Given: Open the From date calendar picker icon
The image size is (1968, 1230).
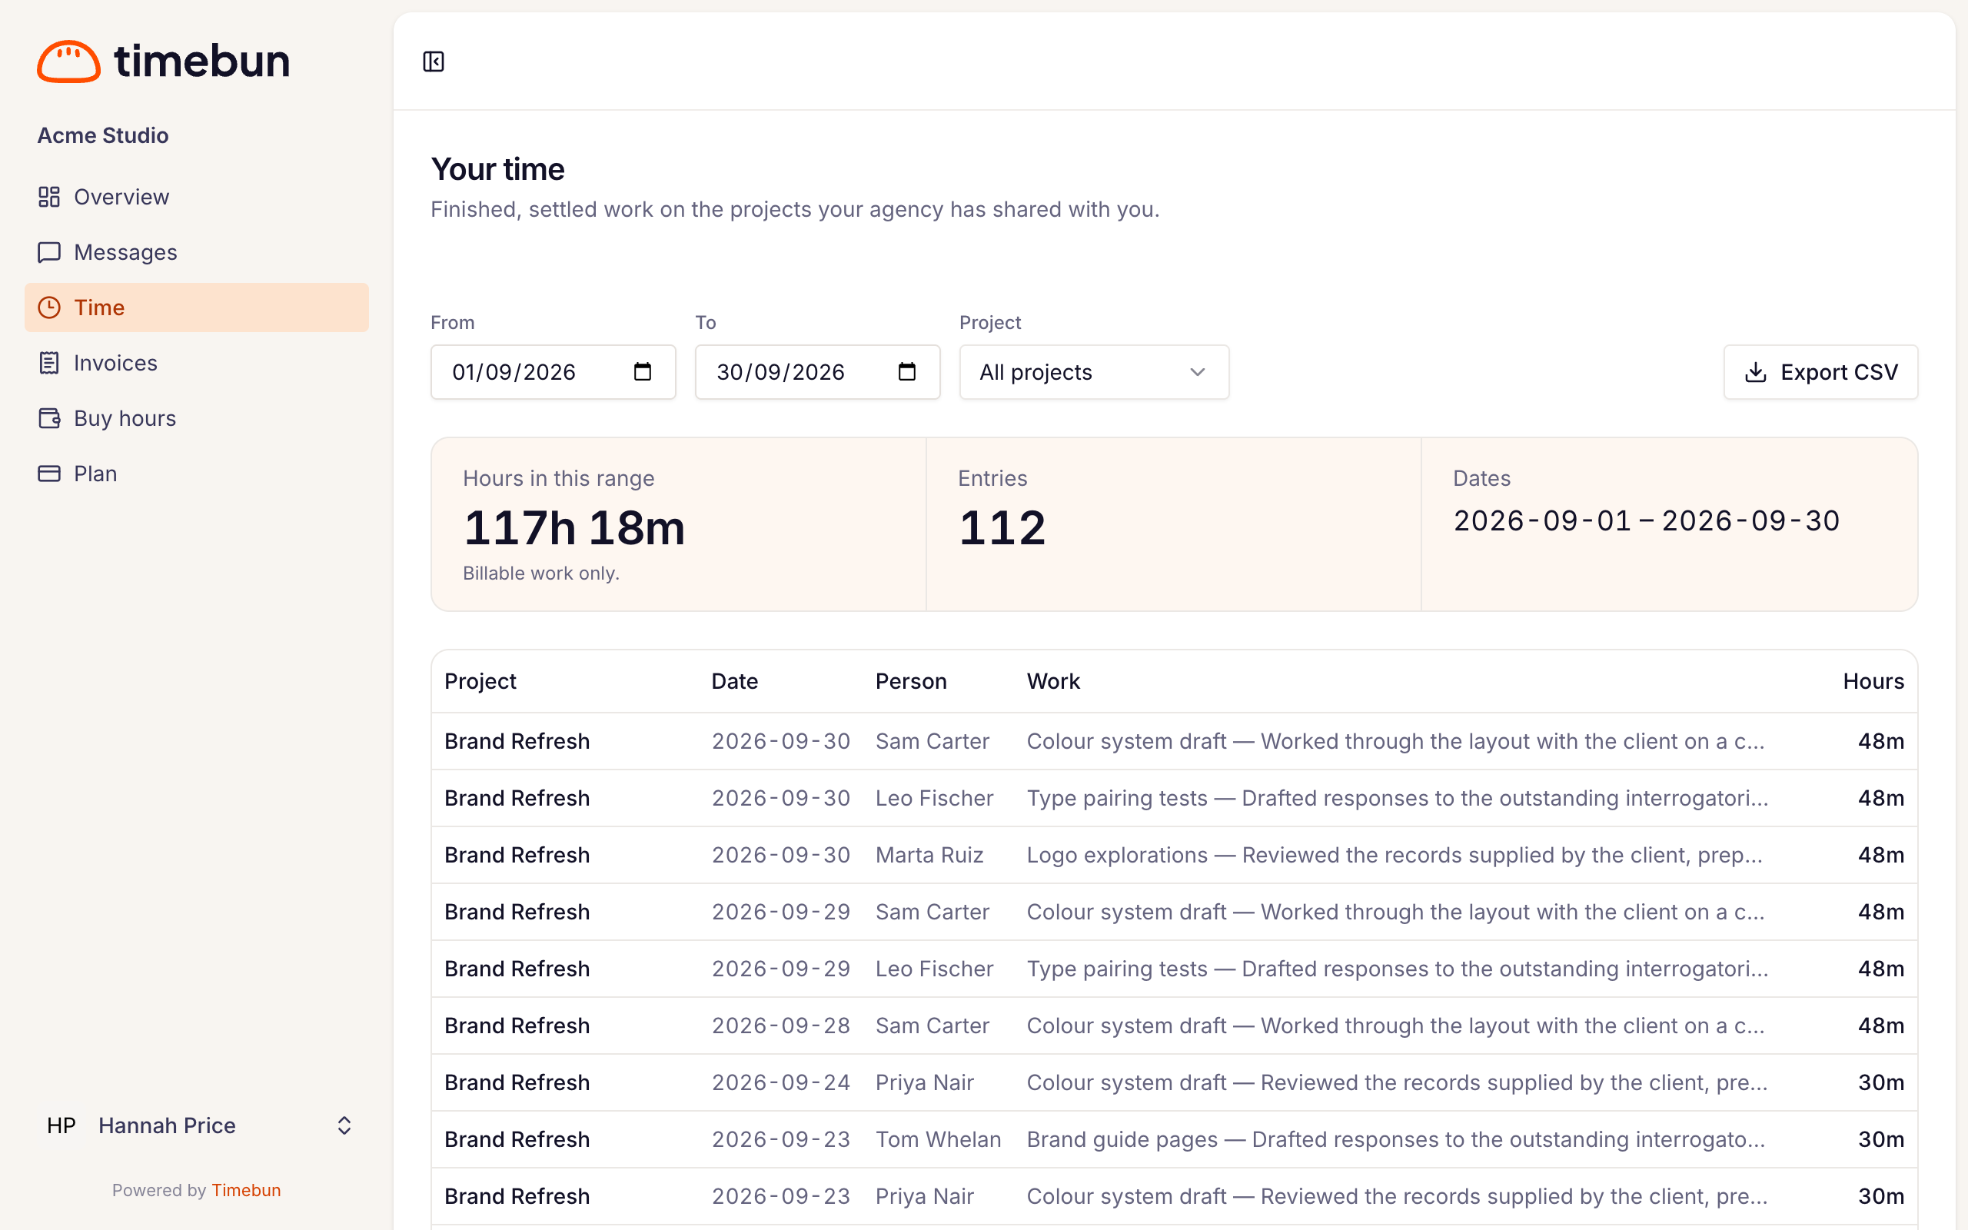Looking at the screenshot, I should click(643, 372).
